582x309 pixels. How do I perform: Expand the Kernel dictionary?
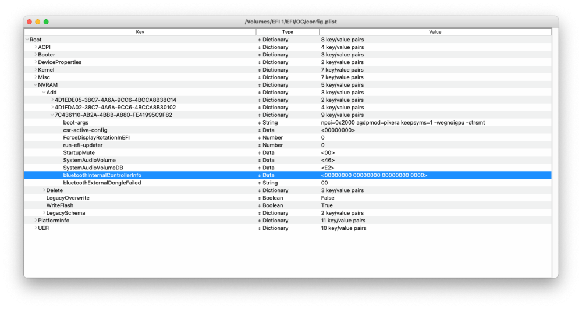click(36, 70)
